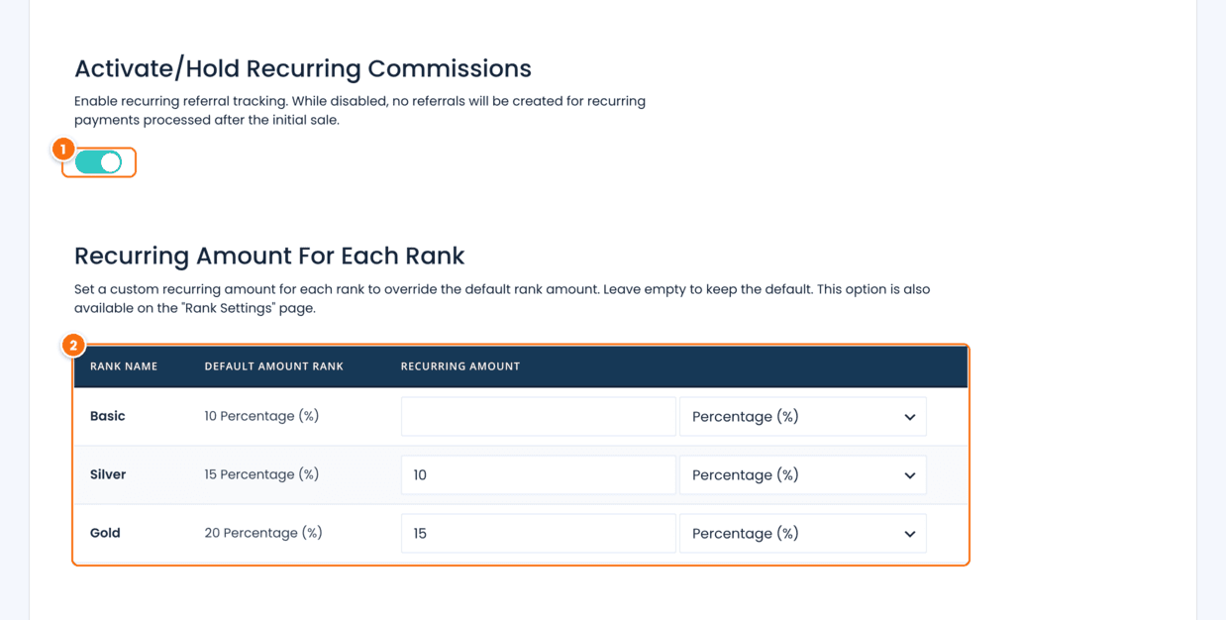Click the '15 Percentage (%)' default amount
Image resolution: width=1226 pixels, height=620 pixels.
261,474
